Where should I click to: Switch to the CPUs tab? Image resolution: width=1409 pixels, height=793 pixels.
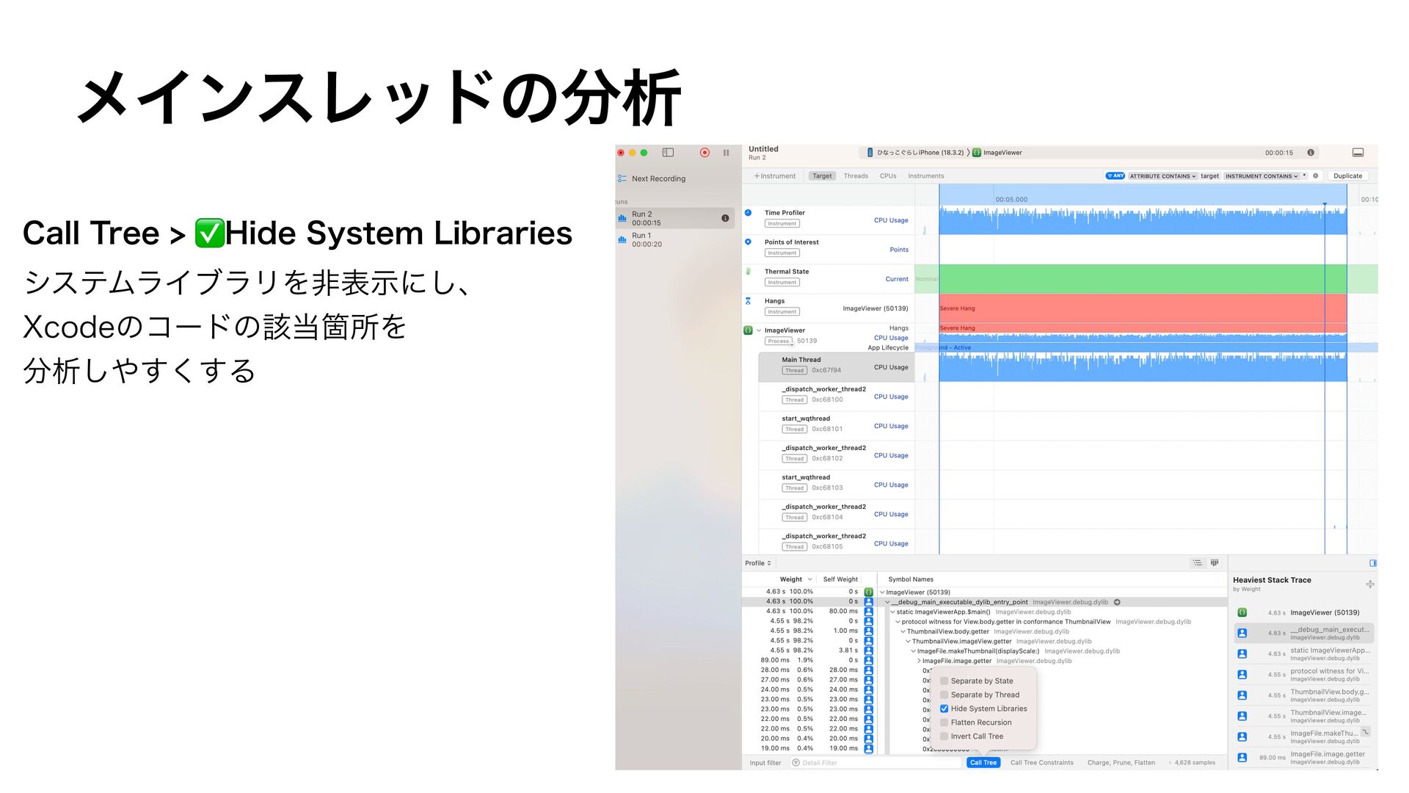(x=888, y=176)
